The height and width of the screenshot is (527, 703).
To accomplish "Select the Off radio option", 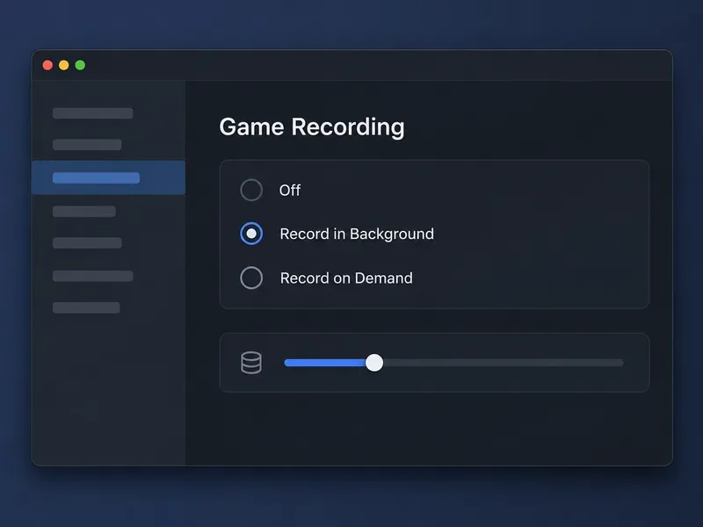I will click(x=251, y=190).
